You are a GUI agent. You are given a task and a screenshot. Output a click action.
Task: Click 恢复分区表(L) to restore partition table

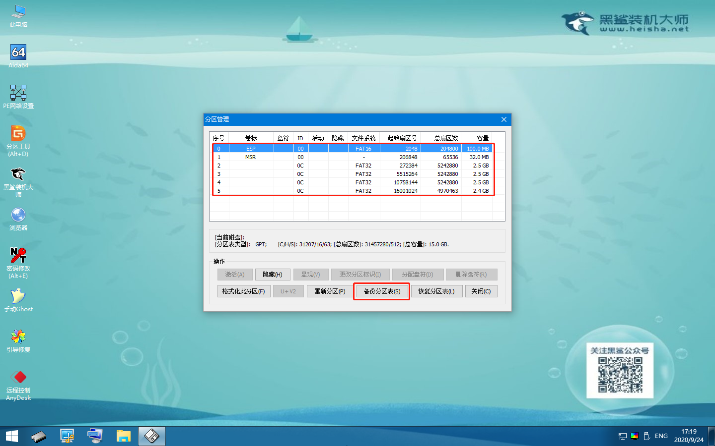(436, 291)
